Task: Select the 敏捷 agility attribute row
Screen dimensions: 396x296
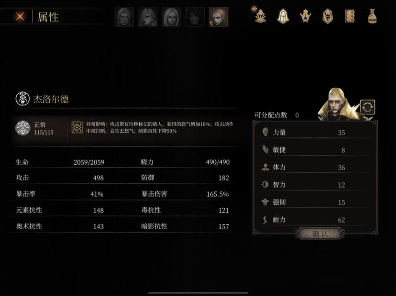Action: pyautogui.click(x=316, y=150)
